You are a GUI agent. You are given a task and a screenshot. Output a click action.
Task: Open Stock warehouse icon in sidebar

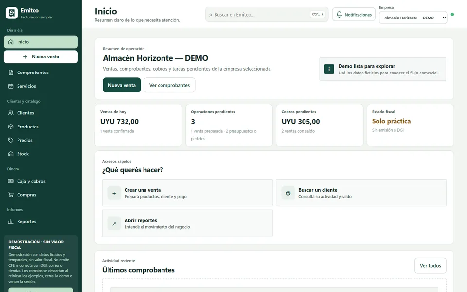click(11, 154)
